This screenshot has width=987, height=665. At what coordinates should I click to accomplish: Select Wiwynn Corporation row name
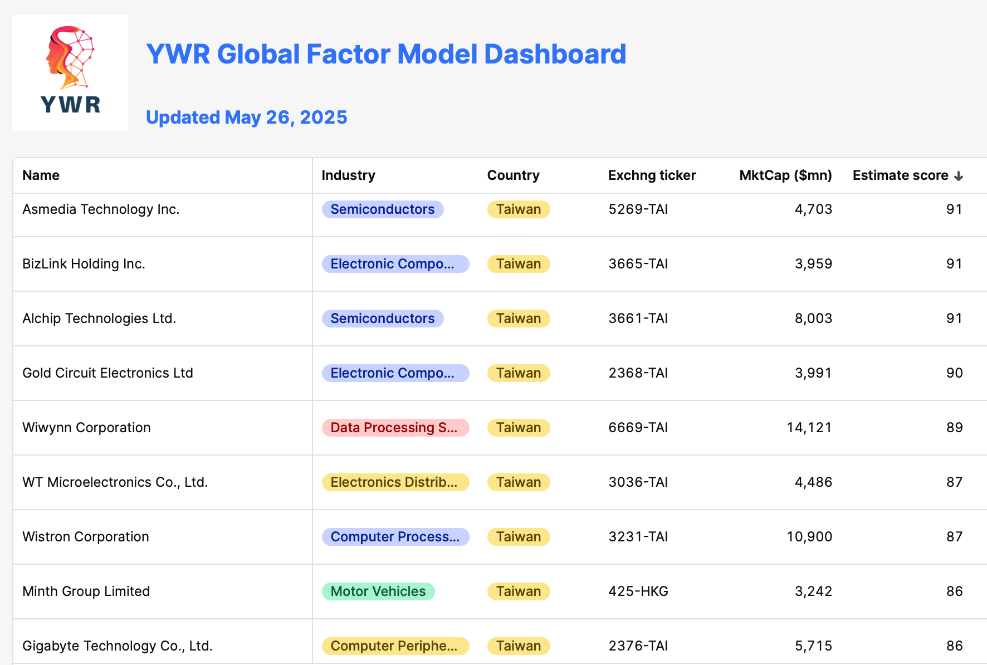coord(86,428)
